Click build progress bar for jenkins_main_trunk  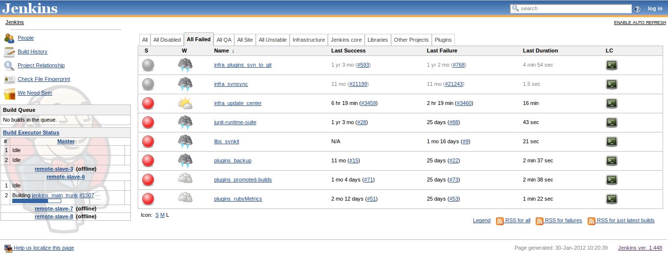(x=36, y=201)
